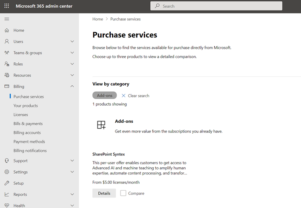The height and width of the screenshot is (208, 301).
Task: Click the SharePoint Syntex product title
Action: tap(109, 154)
